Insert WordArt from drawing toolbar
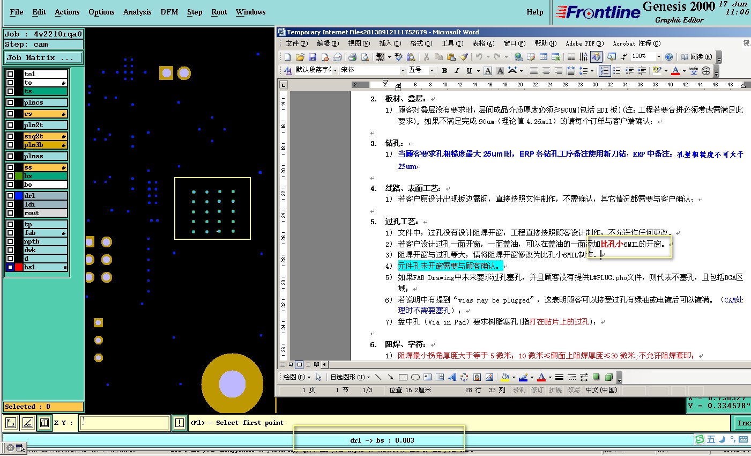The height and width of the screenshot is (456, 751). [452, 377]
